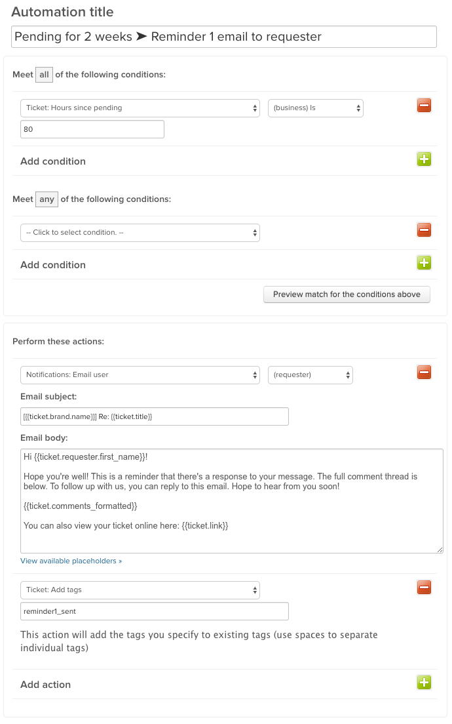The image size is (452, 724).
Task: Remove the Add tags action
Action: pos(424,588)
